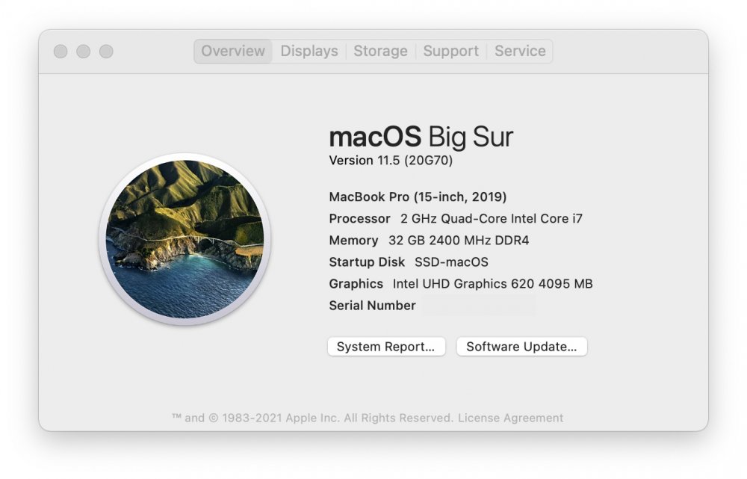Open the Service tab
Screen dimensions: 747x479
coord(520,51)
